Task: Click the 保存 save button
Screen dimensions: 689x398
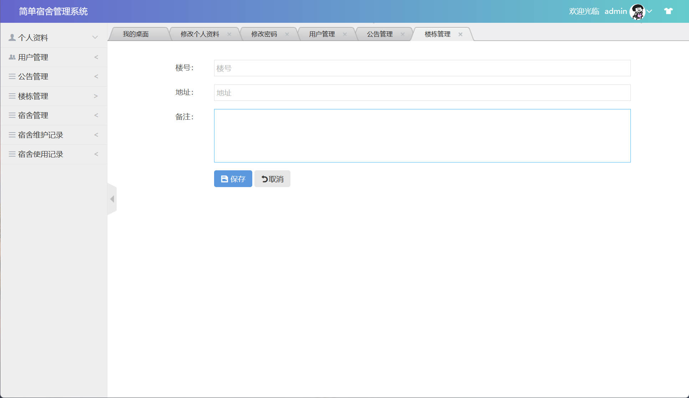Action: (x=233, y=179)
